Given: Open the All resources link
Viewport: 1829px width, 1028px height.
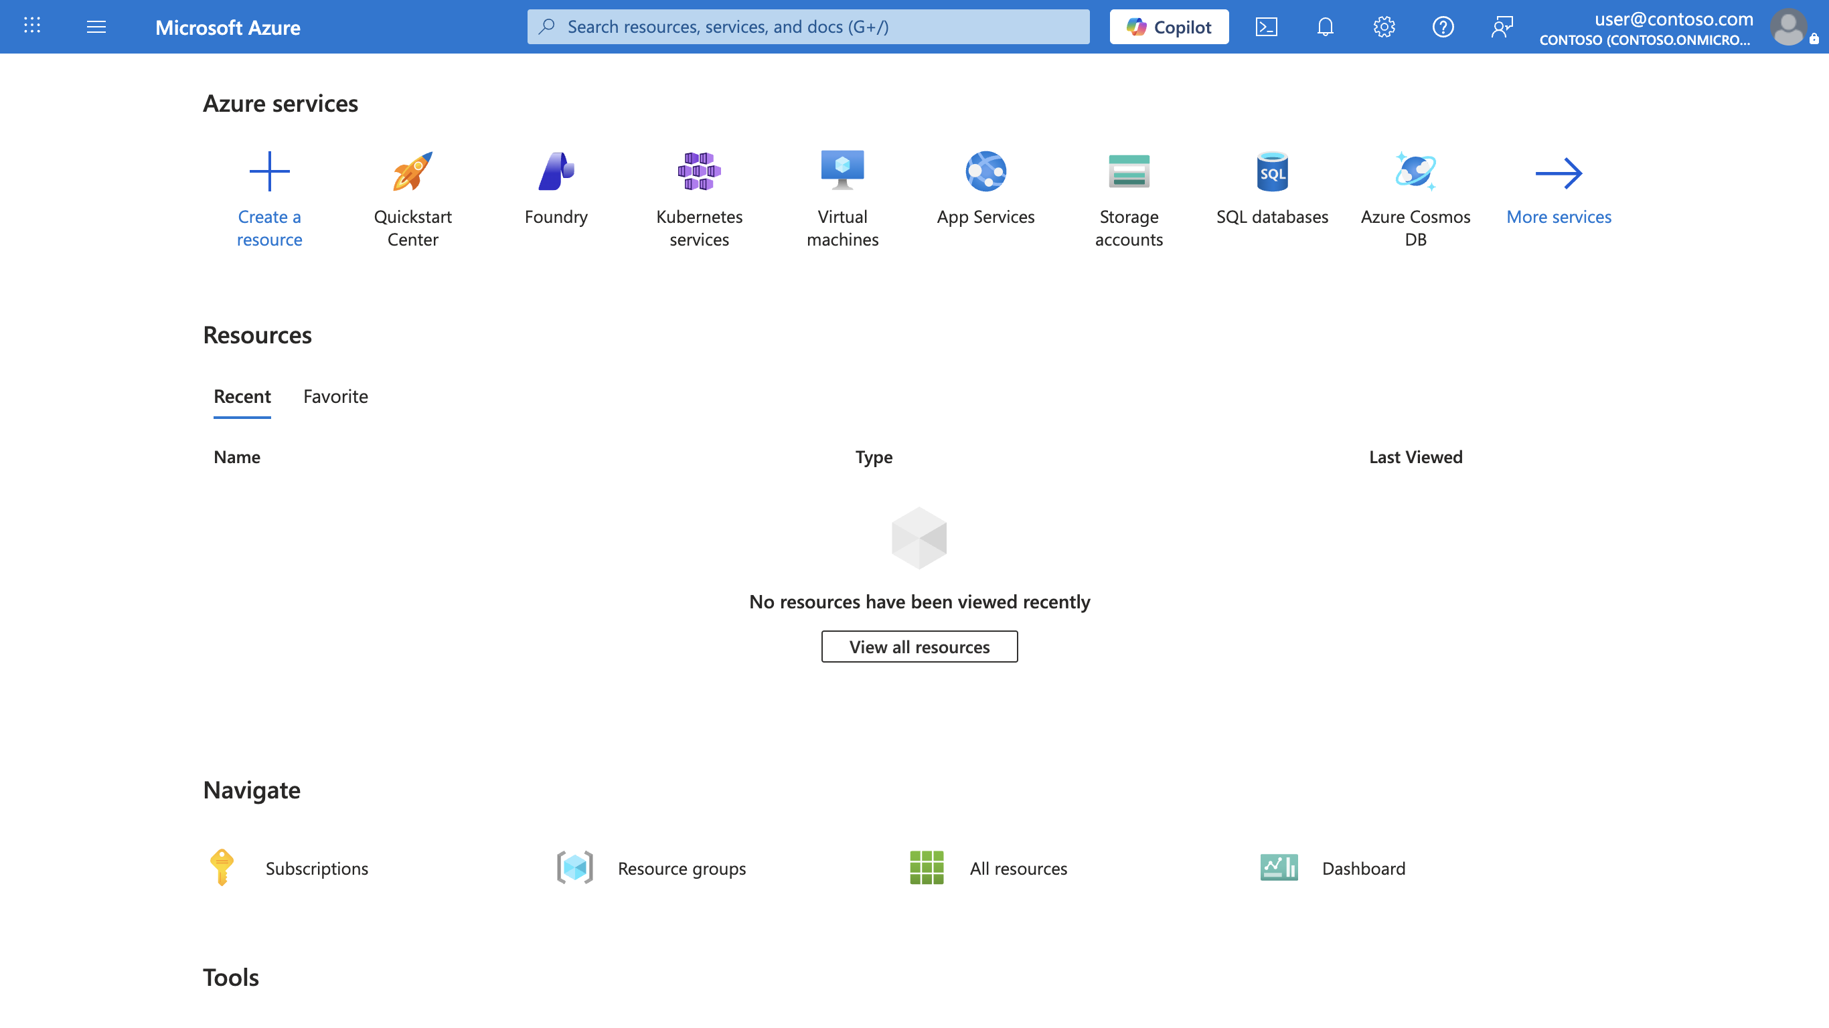Looking at the screenshot, I should 1018,868.
